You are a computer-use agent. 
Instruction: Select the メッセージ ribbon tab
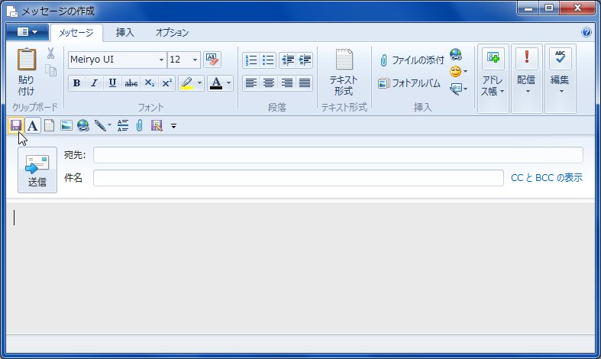coord(76,33)
